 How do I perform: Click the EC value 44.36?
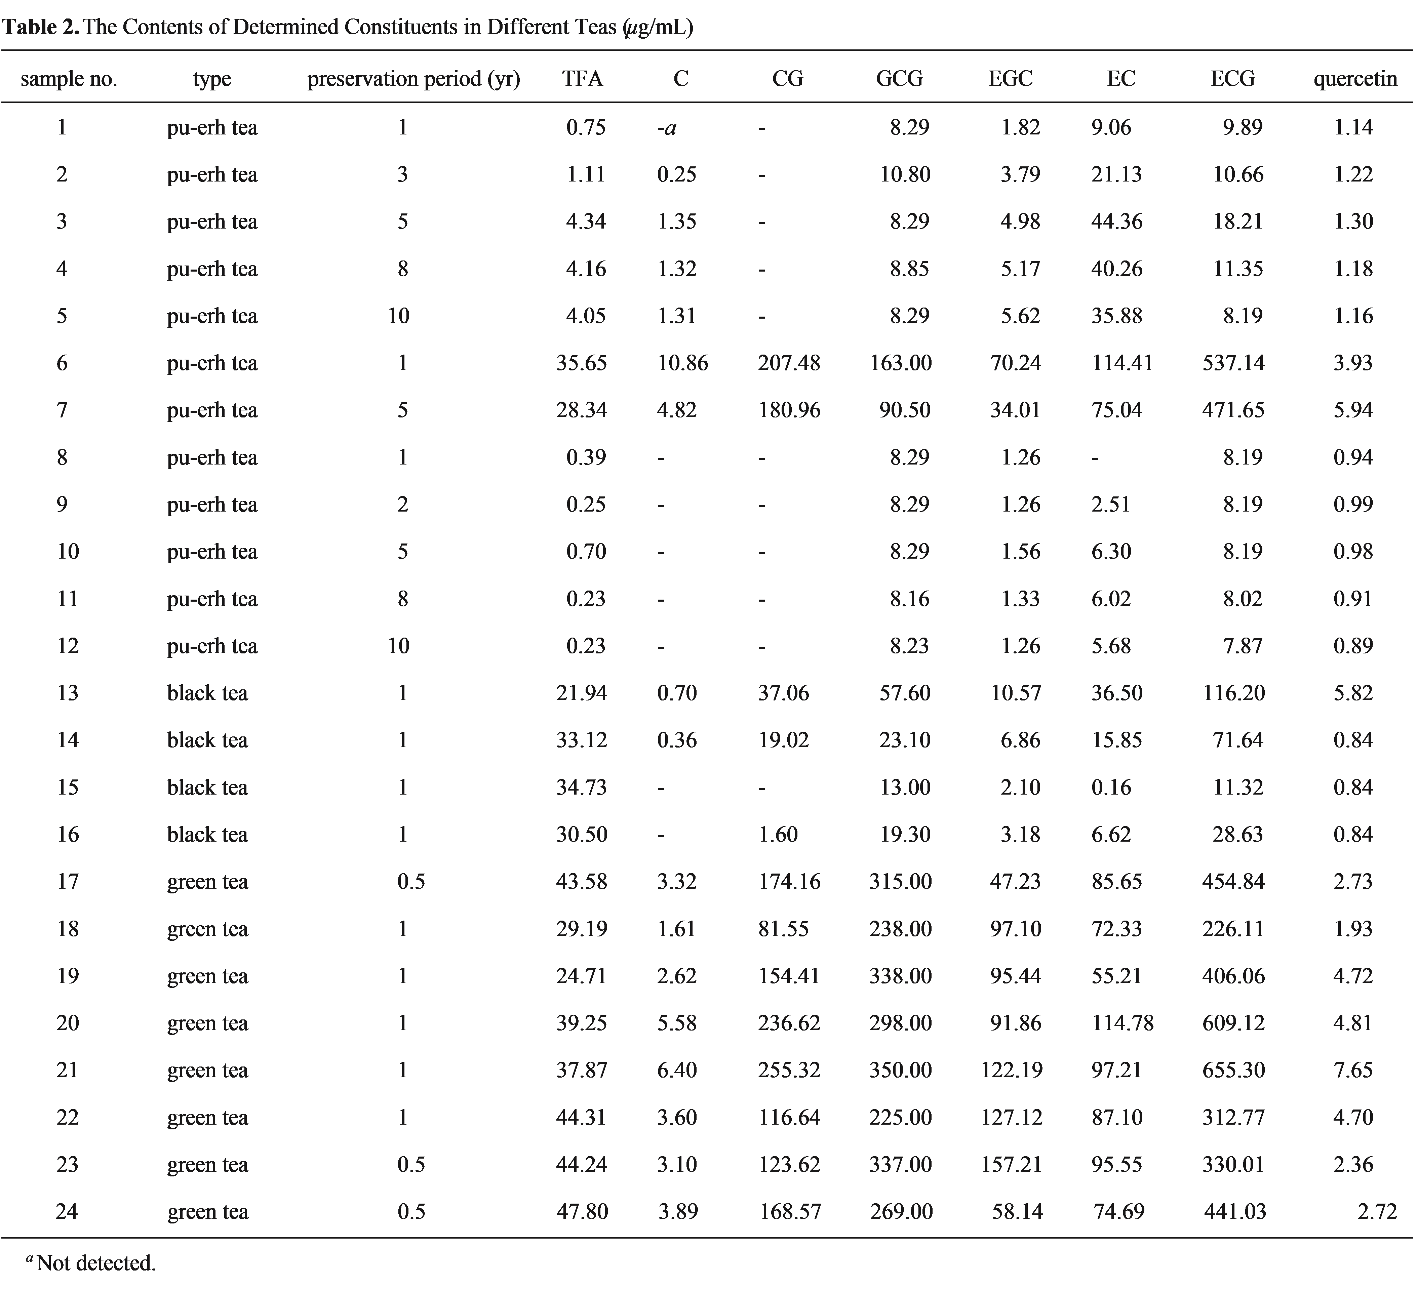point(1117,221)
